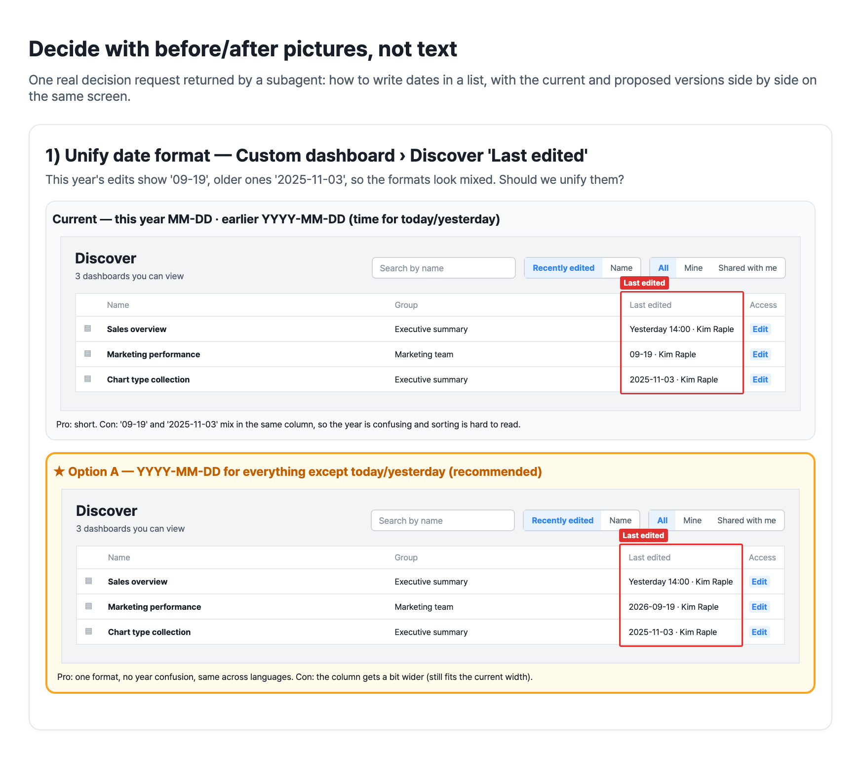Switch to Mine filter in Option A panel
The height and width of the screenshot is (760, 861).
tap(692, 520)
